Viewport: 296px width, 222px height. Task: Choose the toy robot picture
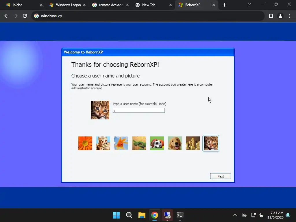(x=103, y=143)
